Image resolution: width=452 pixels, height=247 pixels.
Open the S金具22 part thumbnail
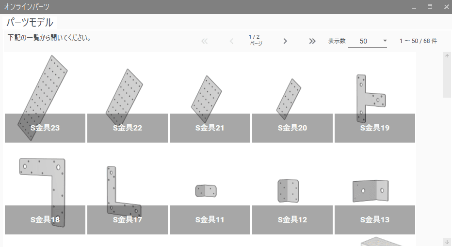click(x=128, y=98)
